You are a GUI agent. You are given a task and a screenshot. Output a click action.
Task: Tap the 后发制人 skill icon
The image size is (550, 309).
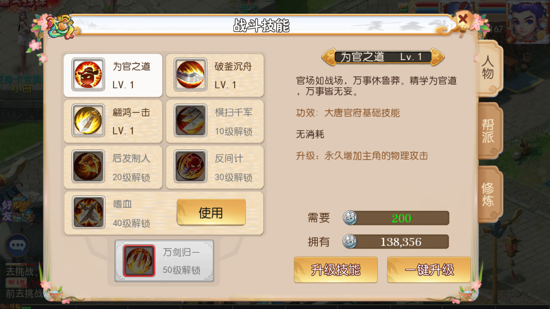pos(88,167)
